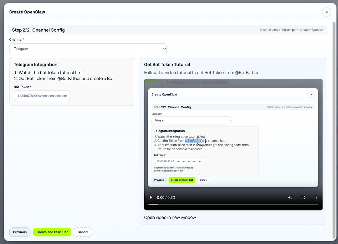
Task: Click the video seek bar to jump ahead
Action: 233,204
